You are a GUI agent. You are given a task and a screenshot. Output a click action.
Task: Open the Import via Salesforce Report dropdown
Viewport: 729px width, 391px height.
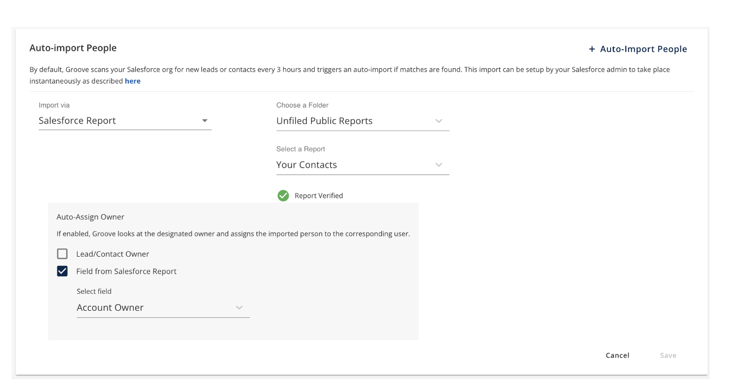125,121
